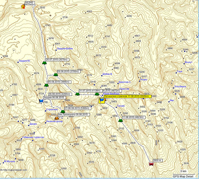Select the Джарх place name
Screen dimensions: 199x179
(x=33, y=124)
